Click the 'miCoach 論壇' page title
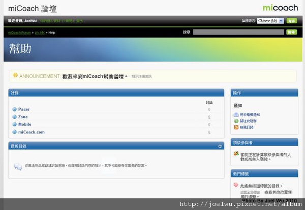Screen dimensions: 305x210 point(33,9)
